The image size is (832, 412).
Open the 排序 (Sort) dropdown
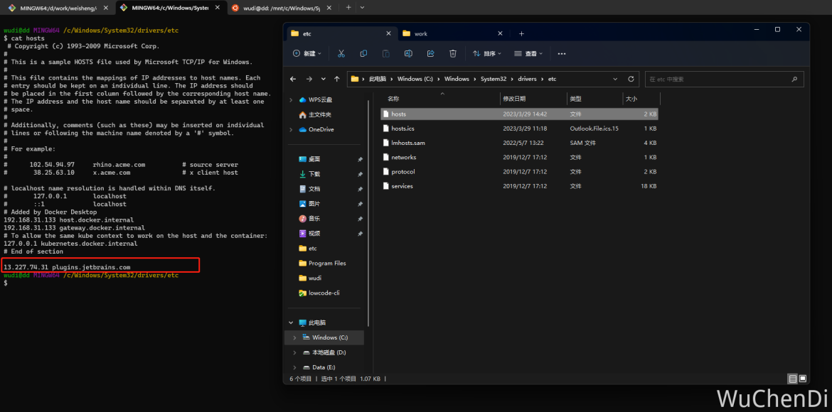point(486,53)
